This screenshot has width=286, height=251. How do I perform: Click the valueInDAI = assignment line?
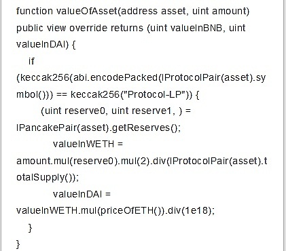click(x=82, y=194)
